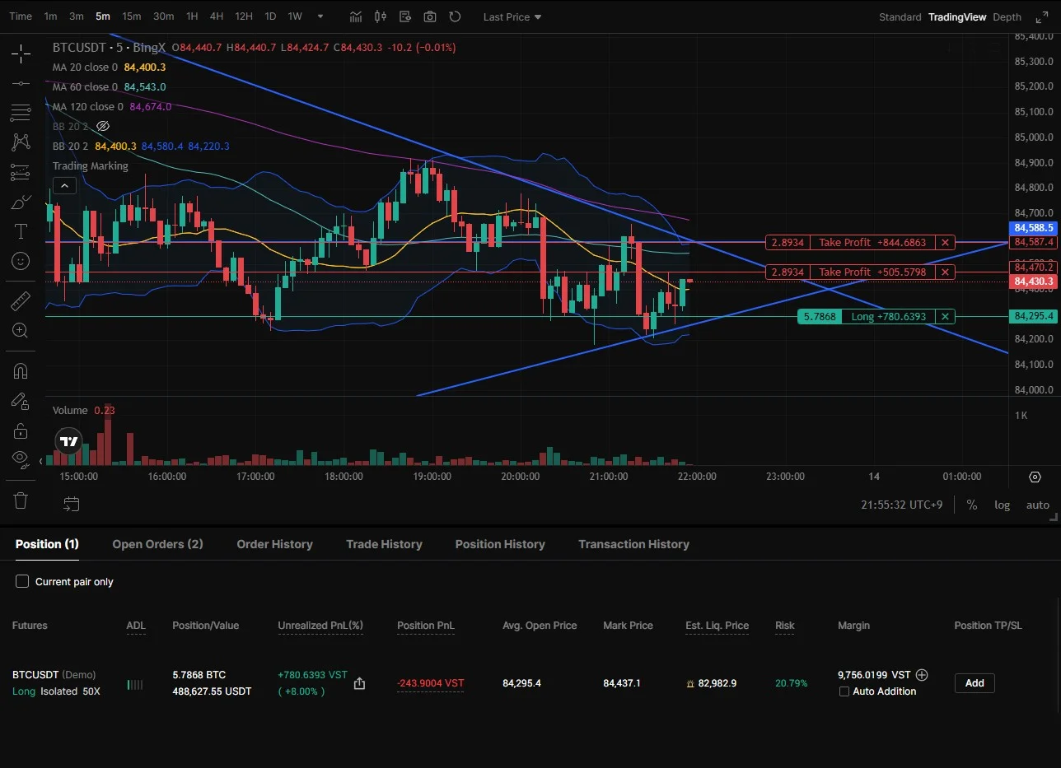This screenshot has width=1061, height=768.
Task: Toggle Lock All Drawings padlock
Action: (x=21, y=431)
